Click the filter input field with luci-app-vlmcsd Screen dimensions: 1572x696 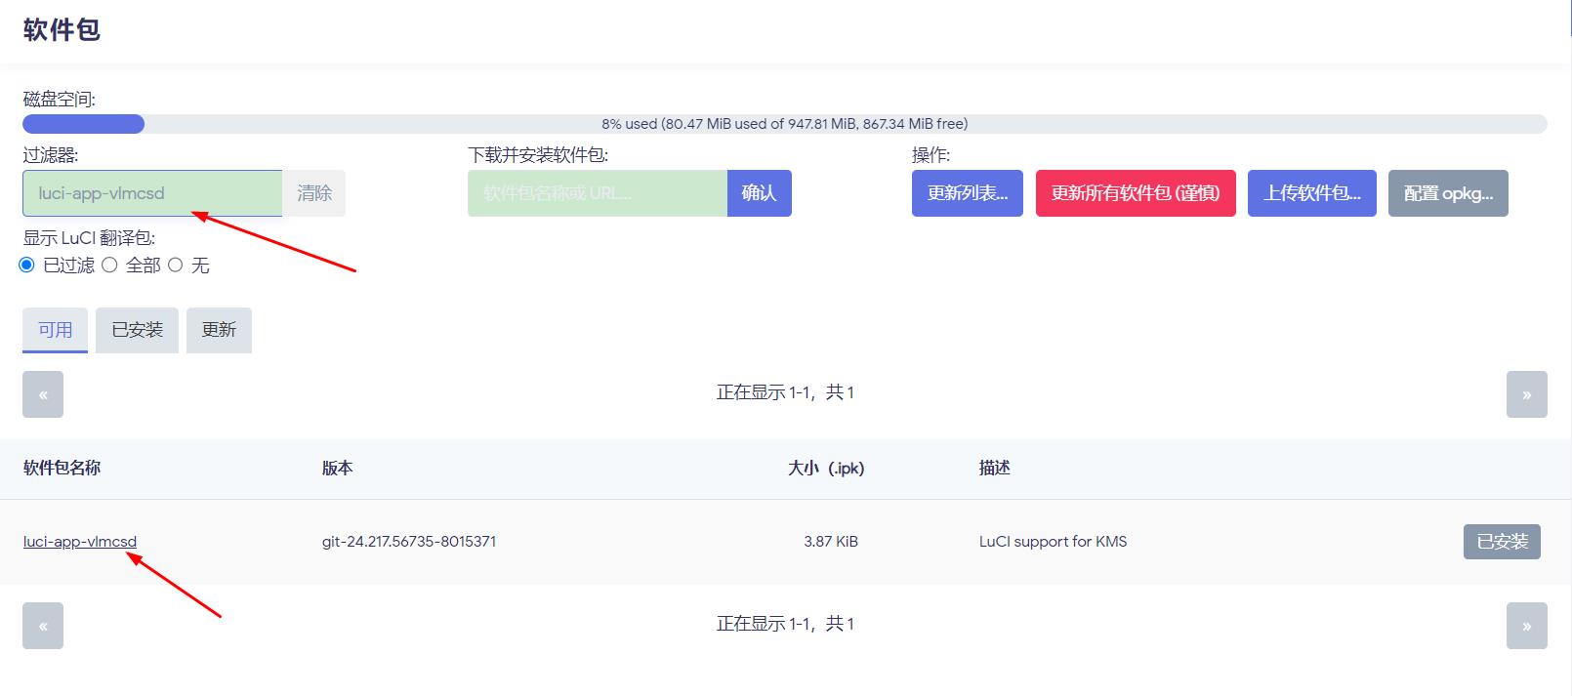(152, 193)
